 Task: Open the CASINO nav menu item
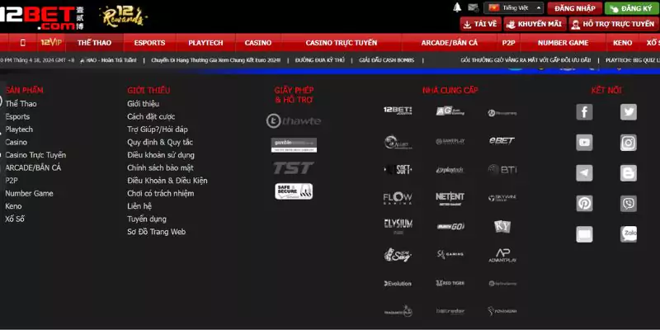[x=258, y=43]
